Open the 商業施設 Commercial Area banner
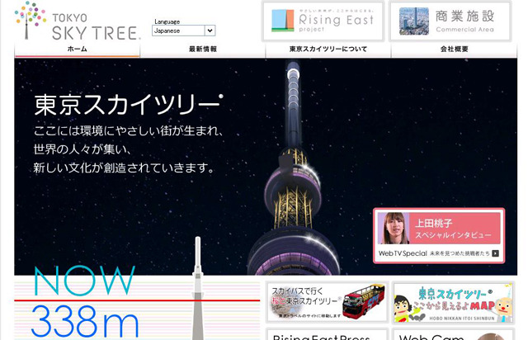528x340 pixels. click(x=450, y=21)
